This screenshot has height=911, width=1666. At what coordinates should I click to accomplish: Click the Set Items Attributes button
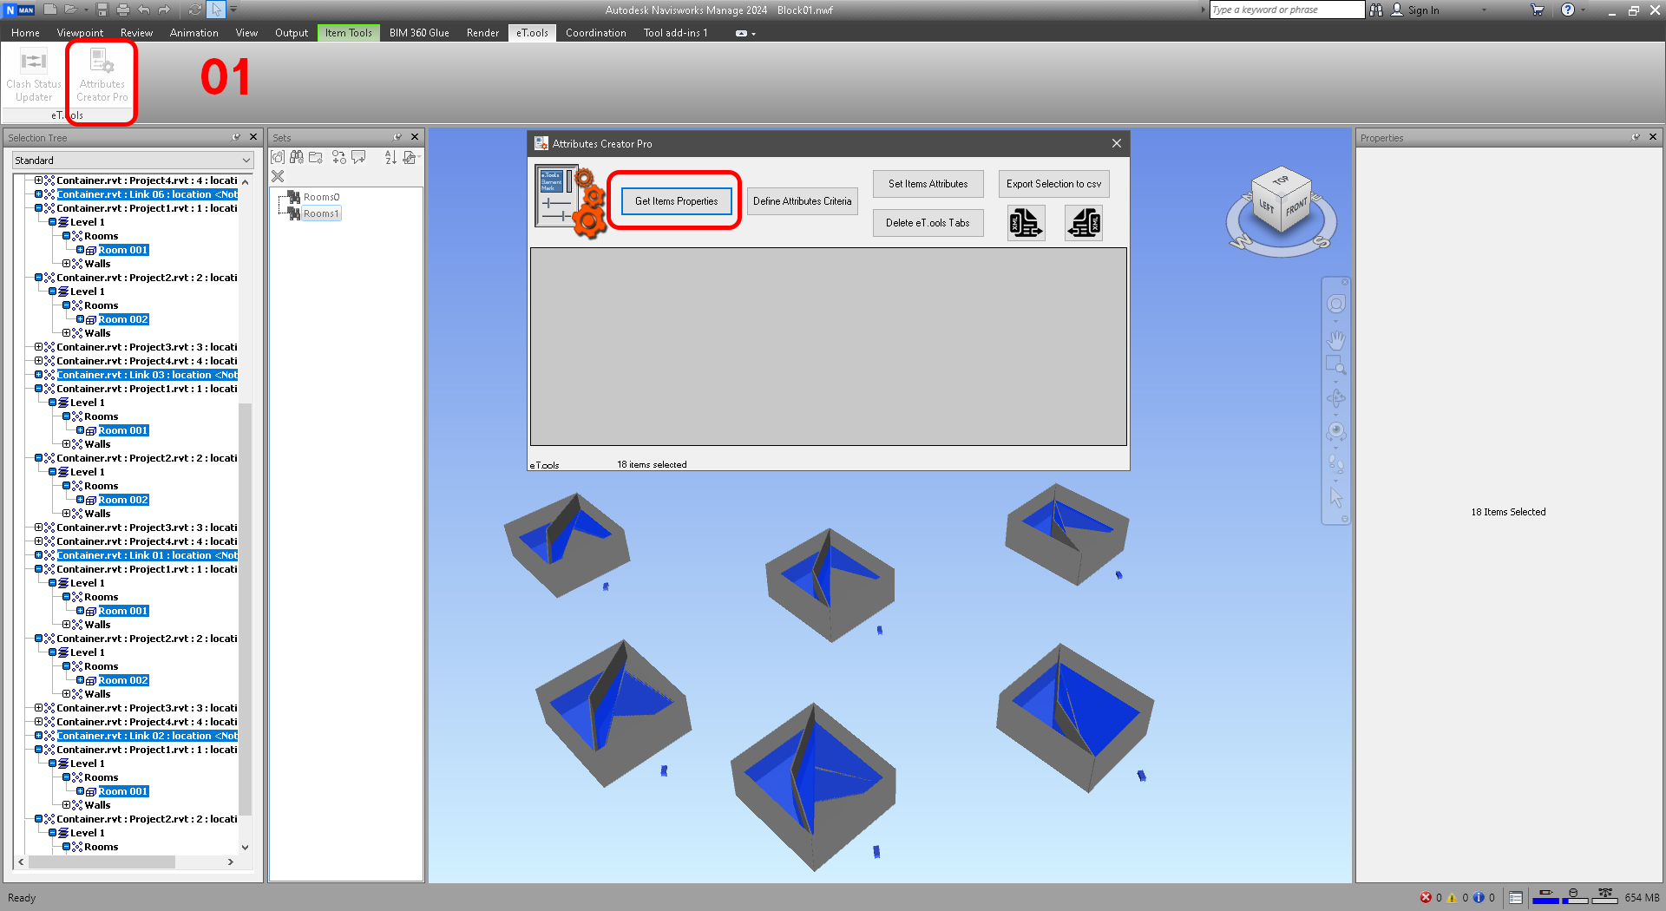pos(928,184)
